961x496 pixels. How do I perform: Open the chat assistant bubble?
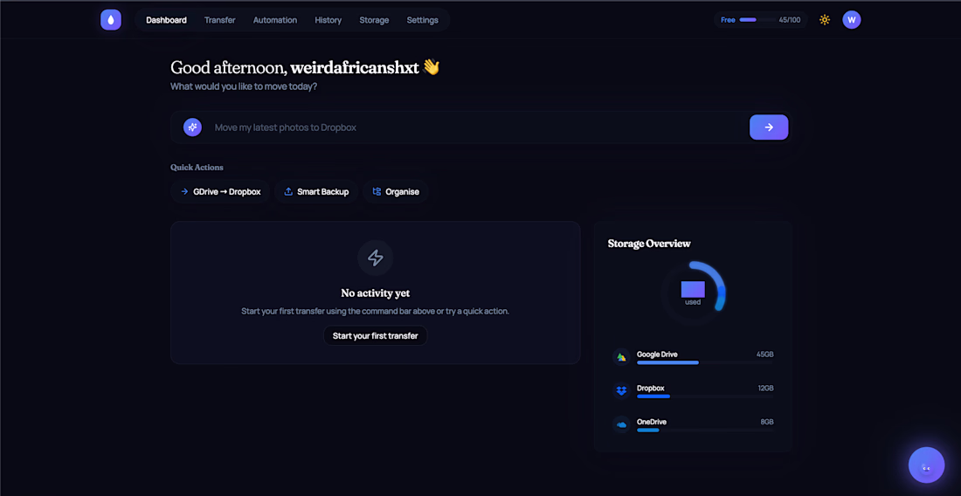point(926,465)
